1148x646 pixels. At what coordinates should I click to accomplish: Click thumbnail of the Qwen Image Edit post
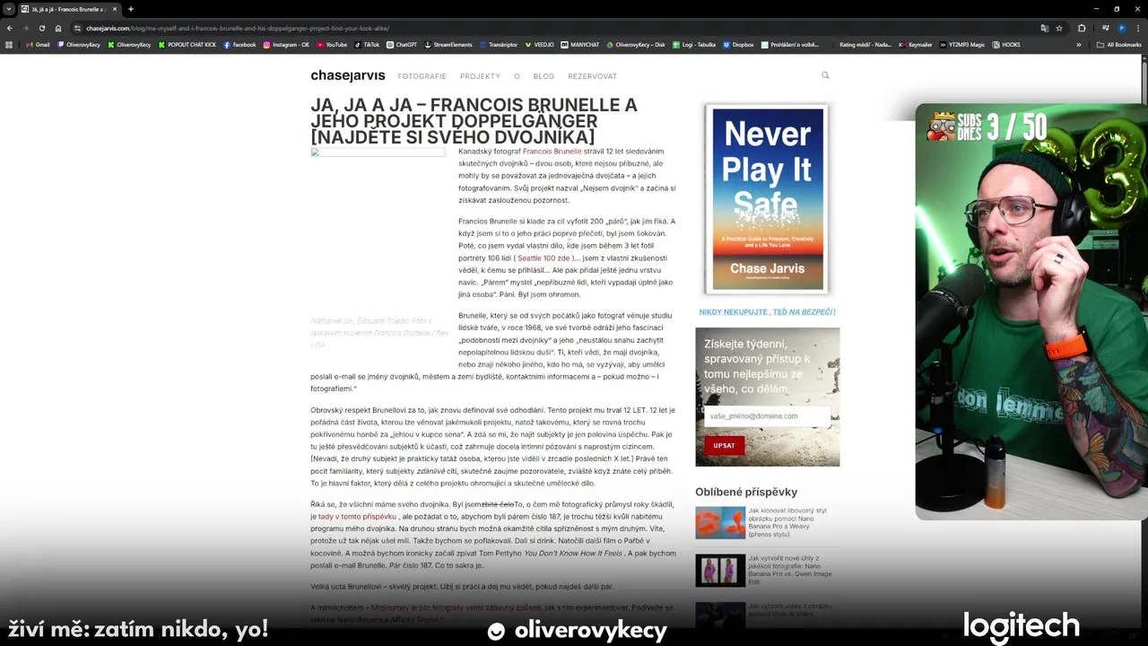click(720, 571)
